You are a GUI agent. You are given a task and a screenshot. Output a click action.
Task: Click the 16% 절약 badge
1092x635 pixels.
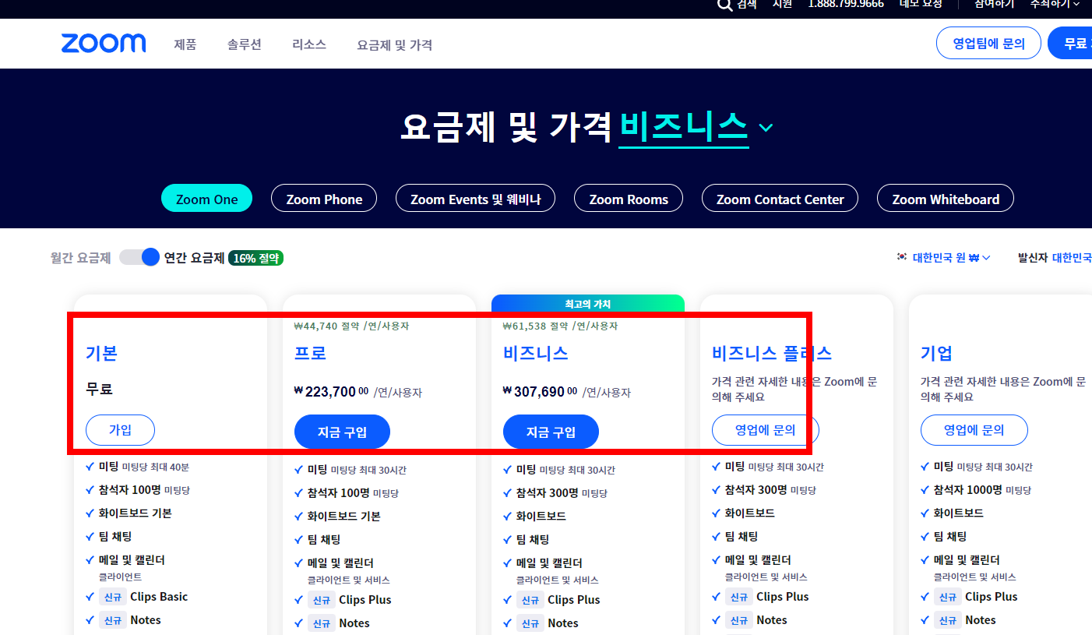pos(255,257)
